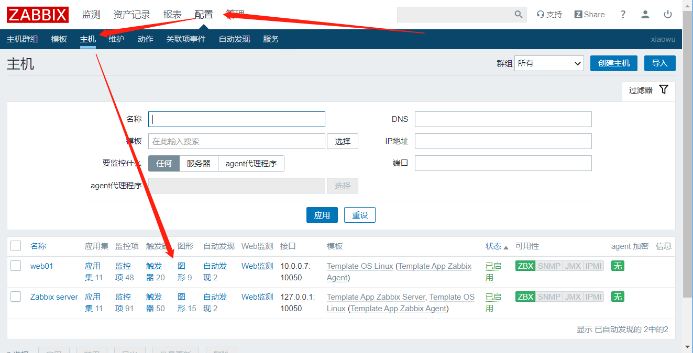The width and height of the screenshot is (693, 353).
Task: Check the Zabbix server host checkbox
Action: 16,297
